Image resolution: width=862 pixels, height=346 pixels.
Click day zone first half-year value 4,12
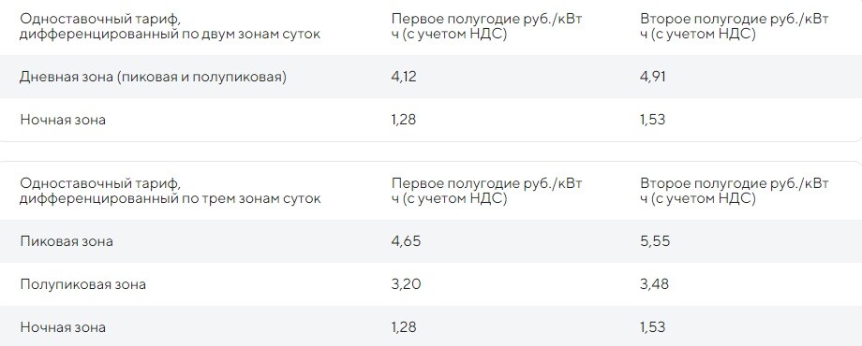point(404,77)
